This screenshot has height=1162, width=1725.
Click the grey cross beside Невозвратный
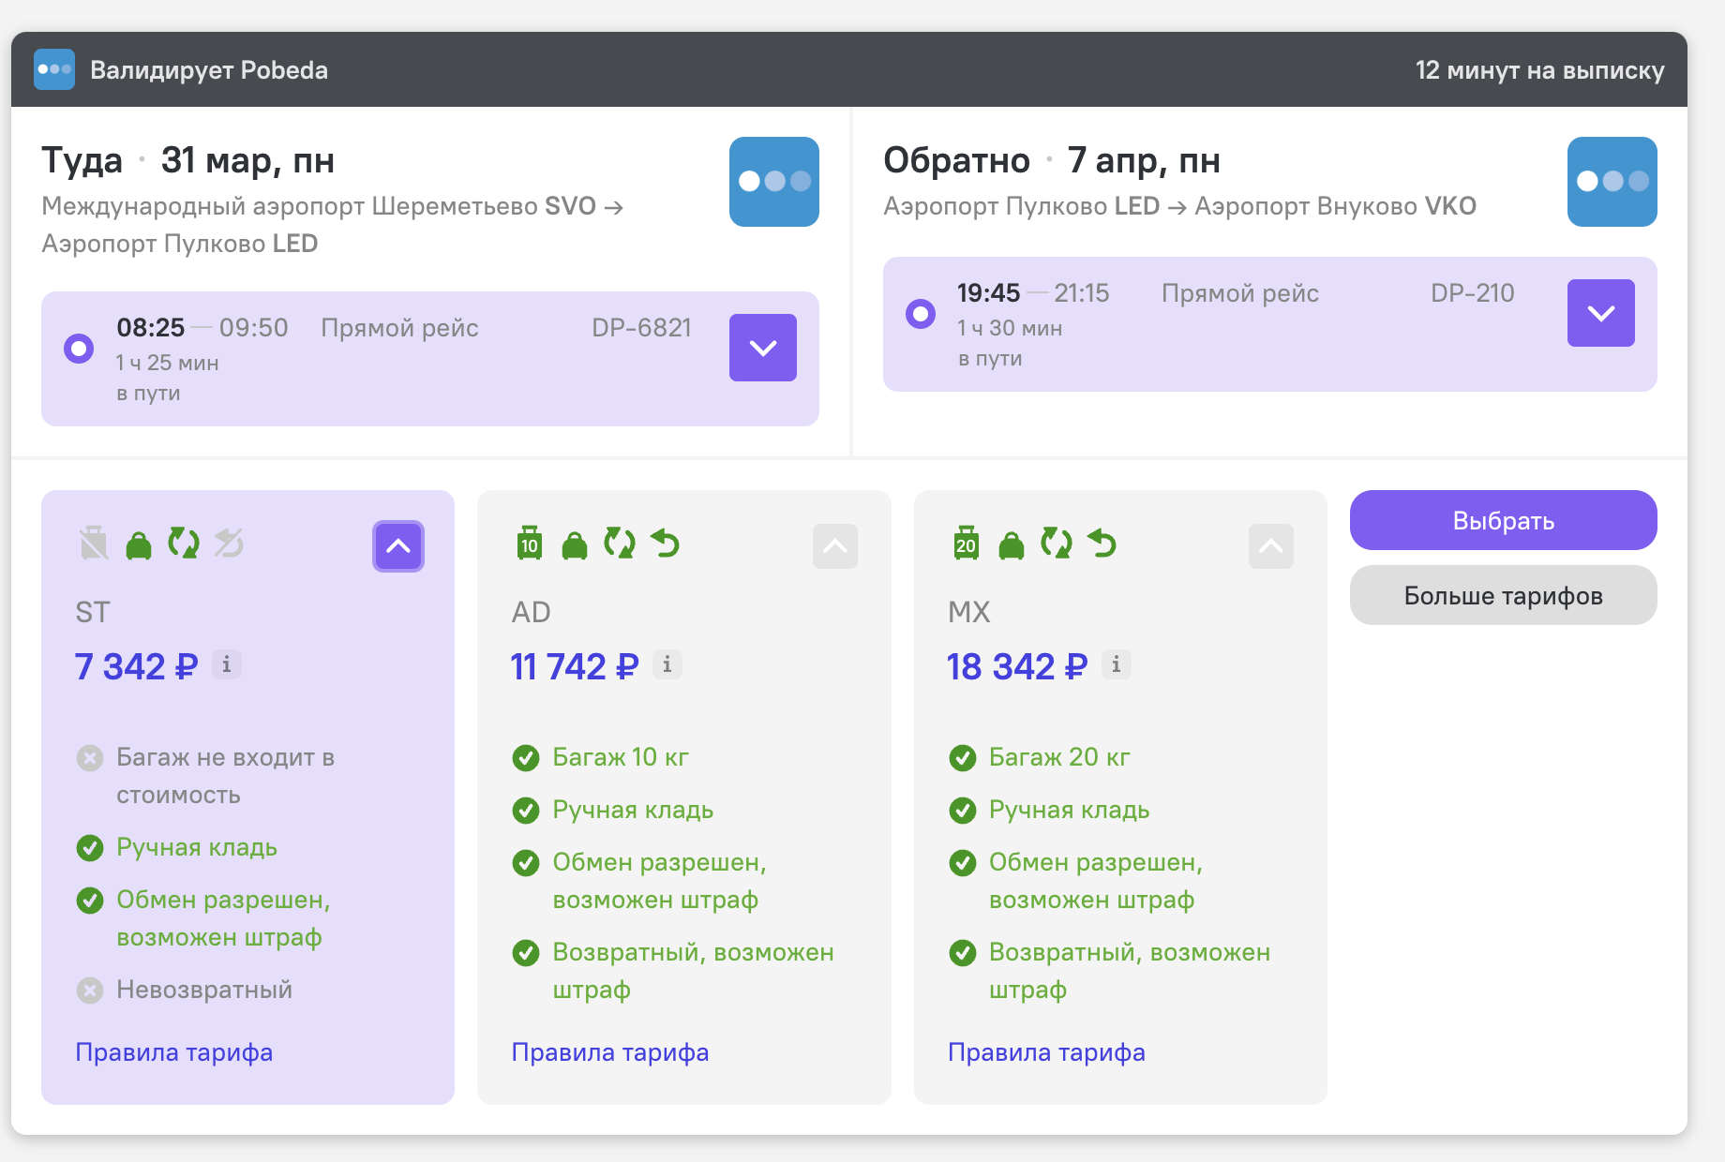coord(90,990)
